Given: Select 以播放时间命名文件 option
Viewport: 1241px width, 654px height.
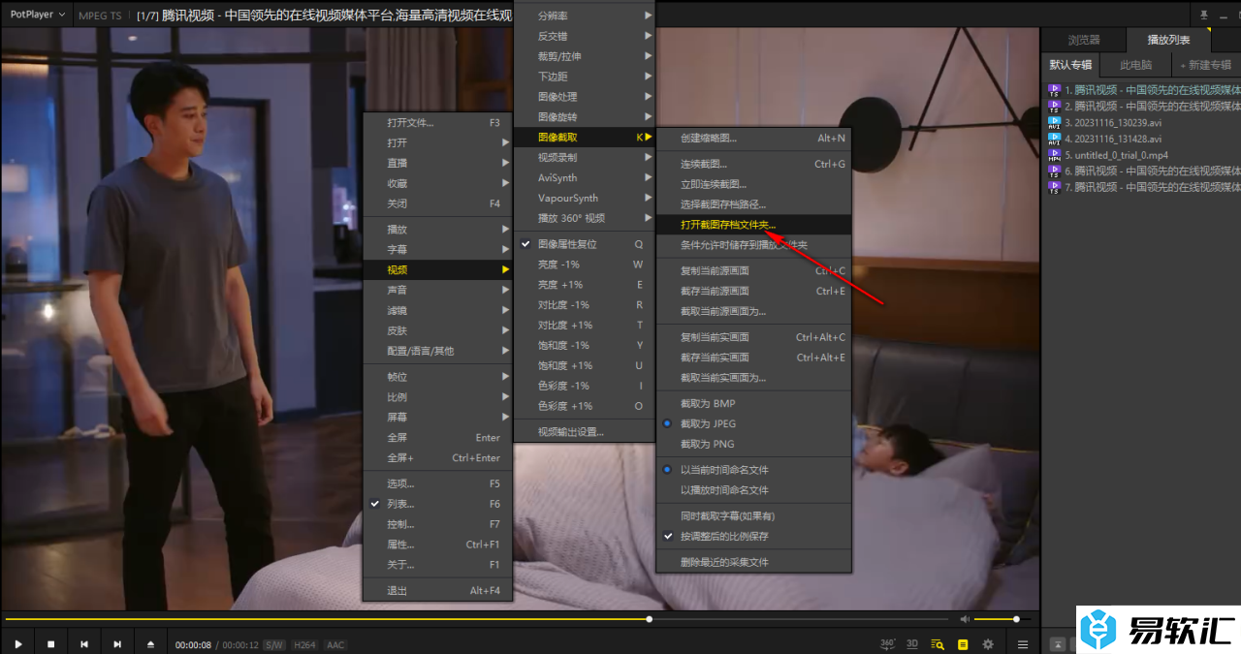Looking at the screenshot, I should point(753,490).
